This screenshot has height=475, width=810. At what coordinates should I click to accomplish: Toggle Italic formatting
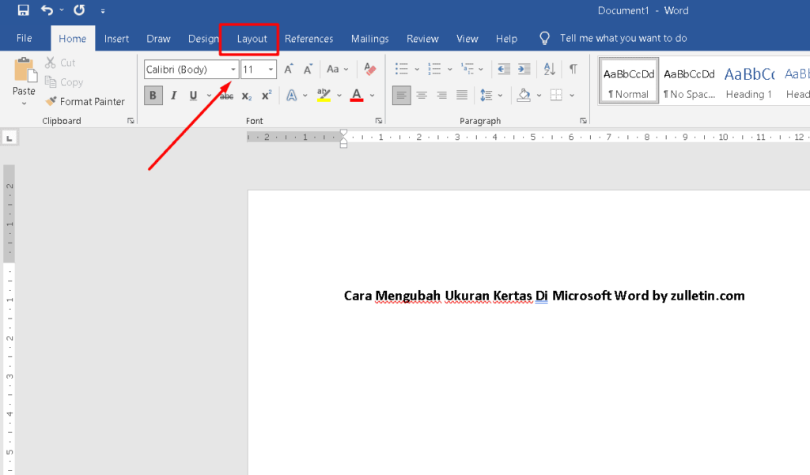click(173, 96)
